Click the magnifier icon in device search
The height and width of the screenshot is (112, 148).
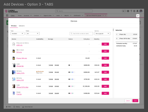point(72,33)
